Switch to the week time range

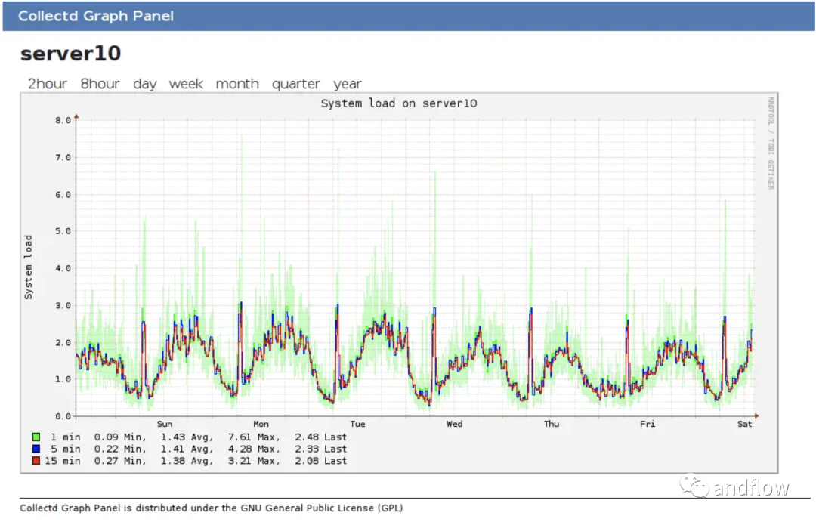pos(186,84)
